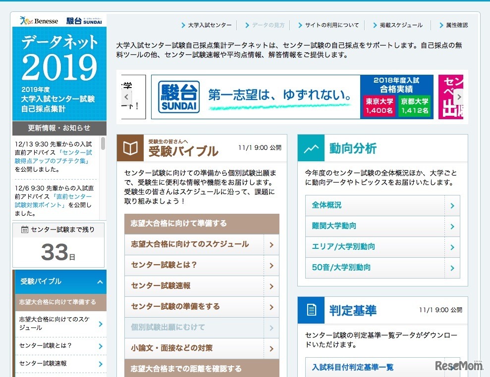Open データの見方 top navigation link
490x377 pixels.
265,25
